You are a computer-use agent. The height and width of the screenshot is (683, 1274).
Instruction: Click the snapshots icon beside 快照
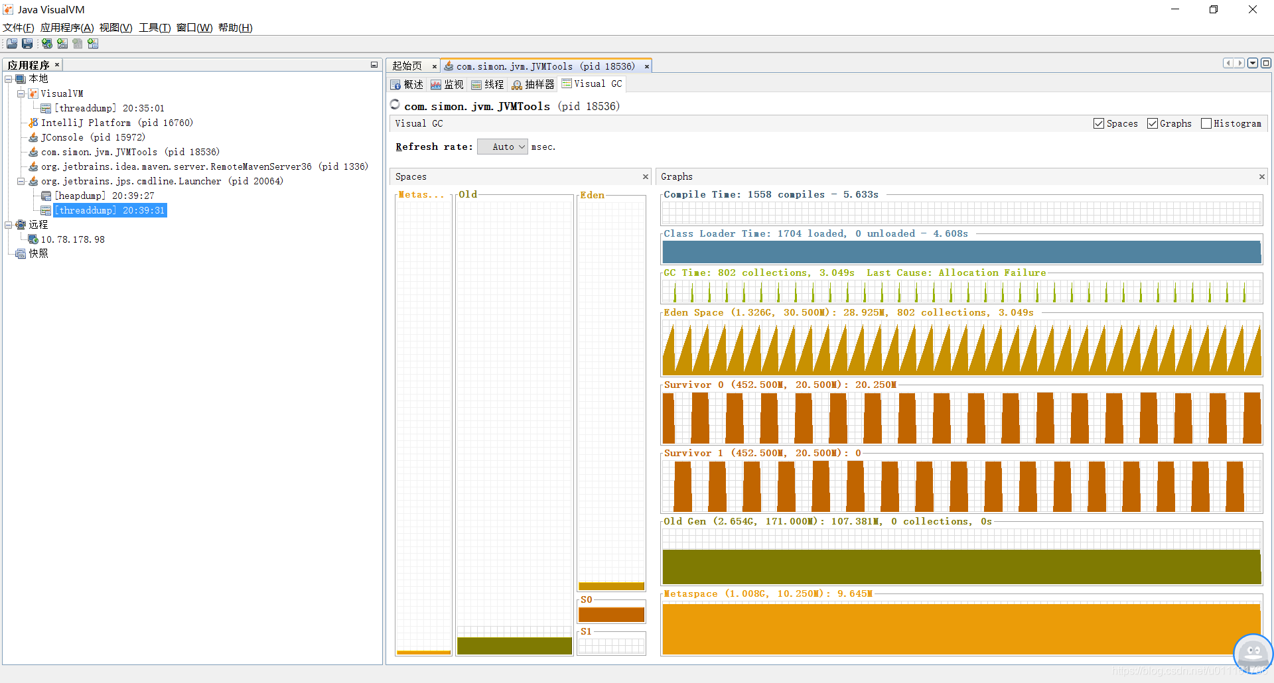(21, 253)
